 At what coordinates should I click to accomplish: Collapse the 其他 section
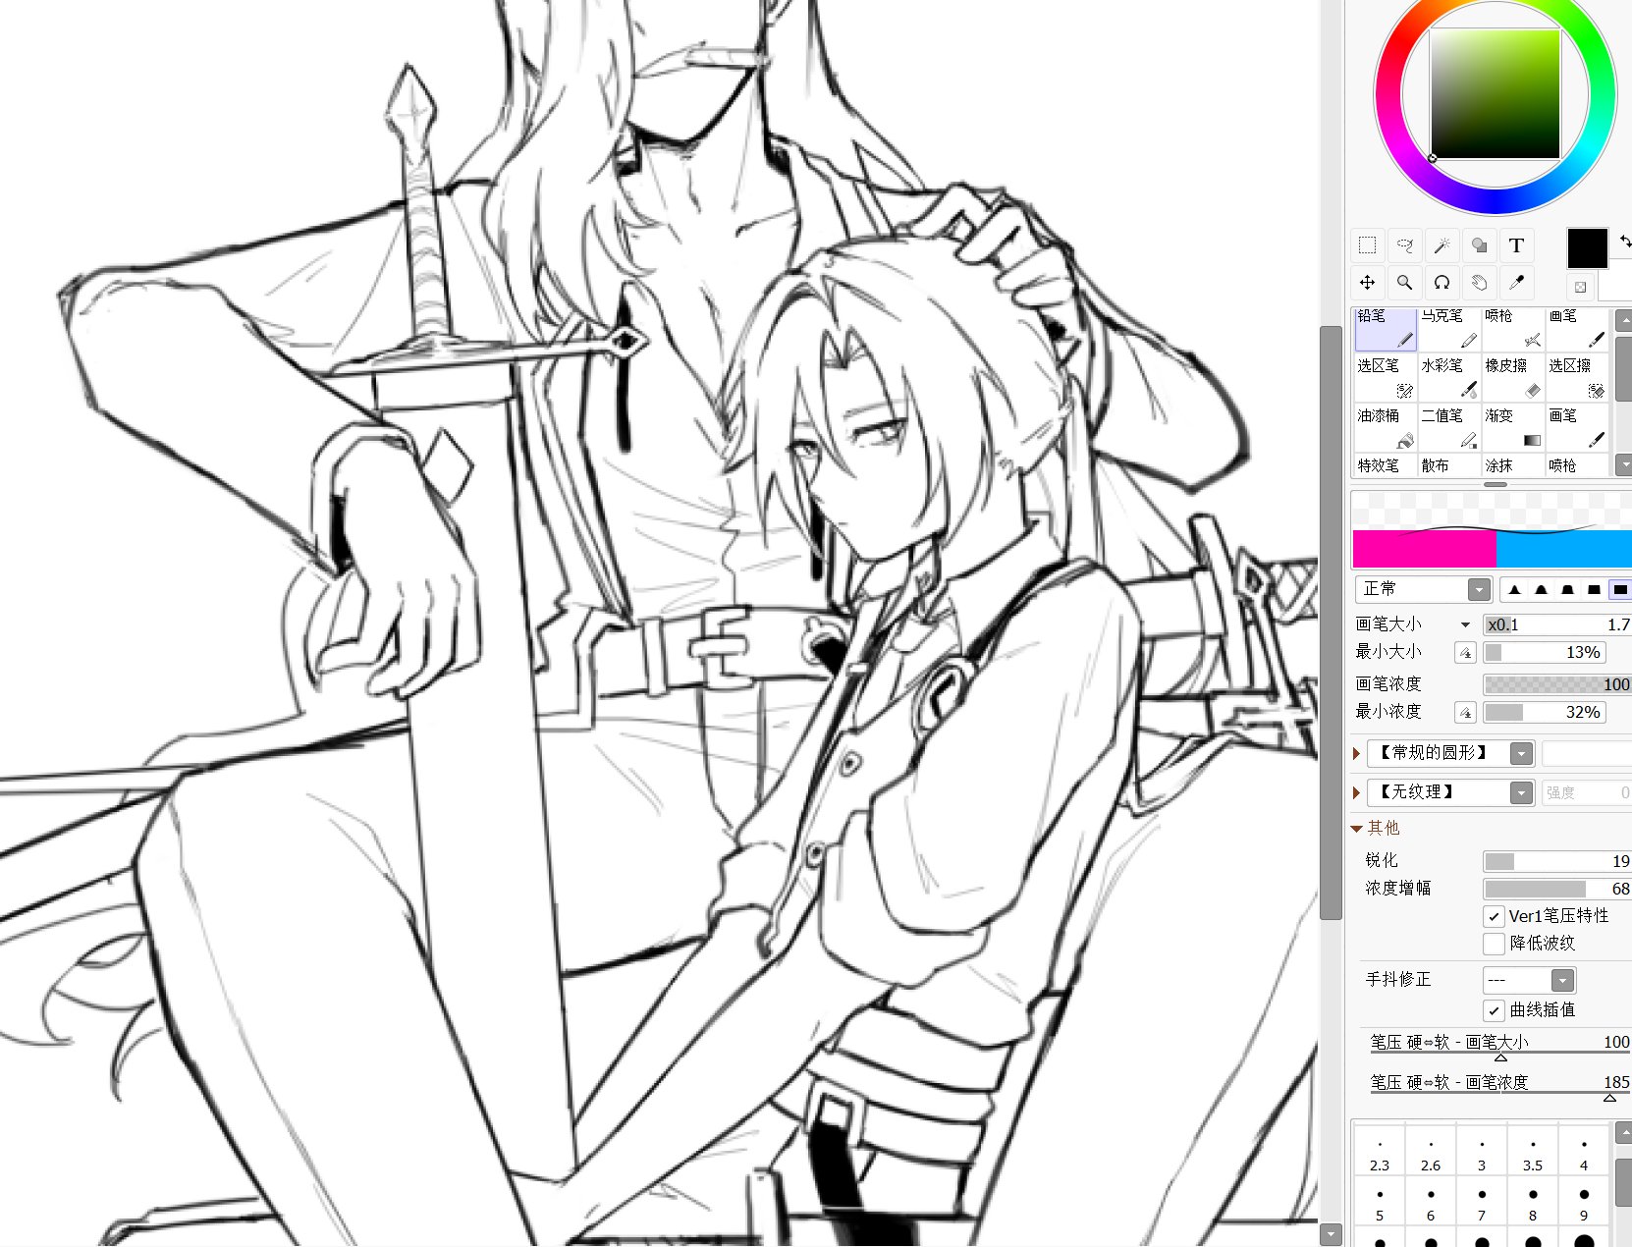(1357, 829)
